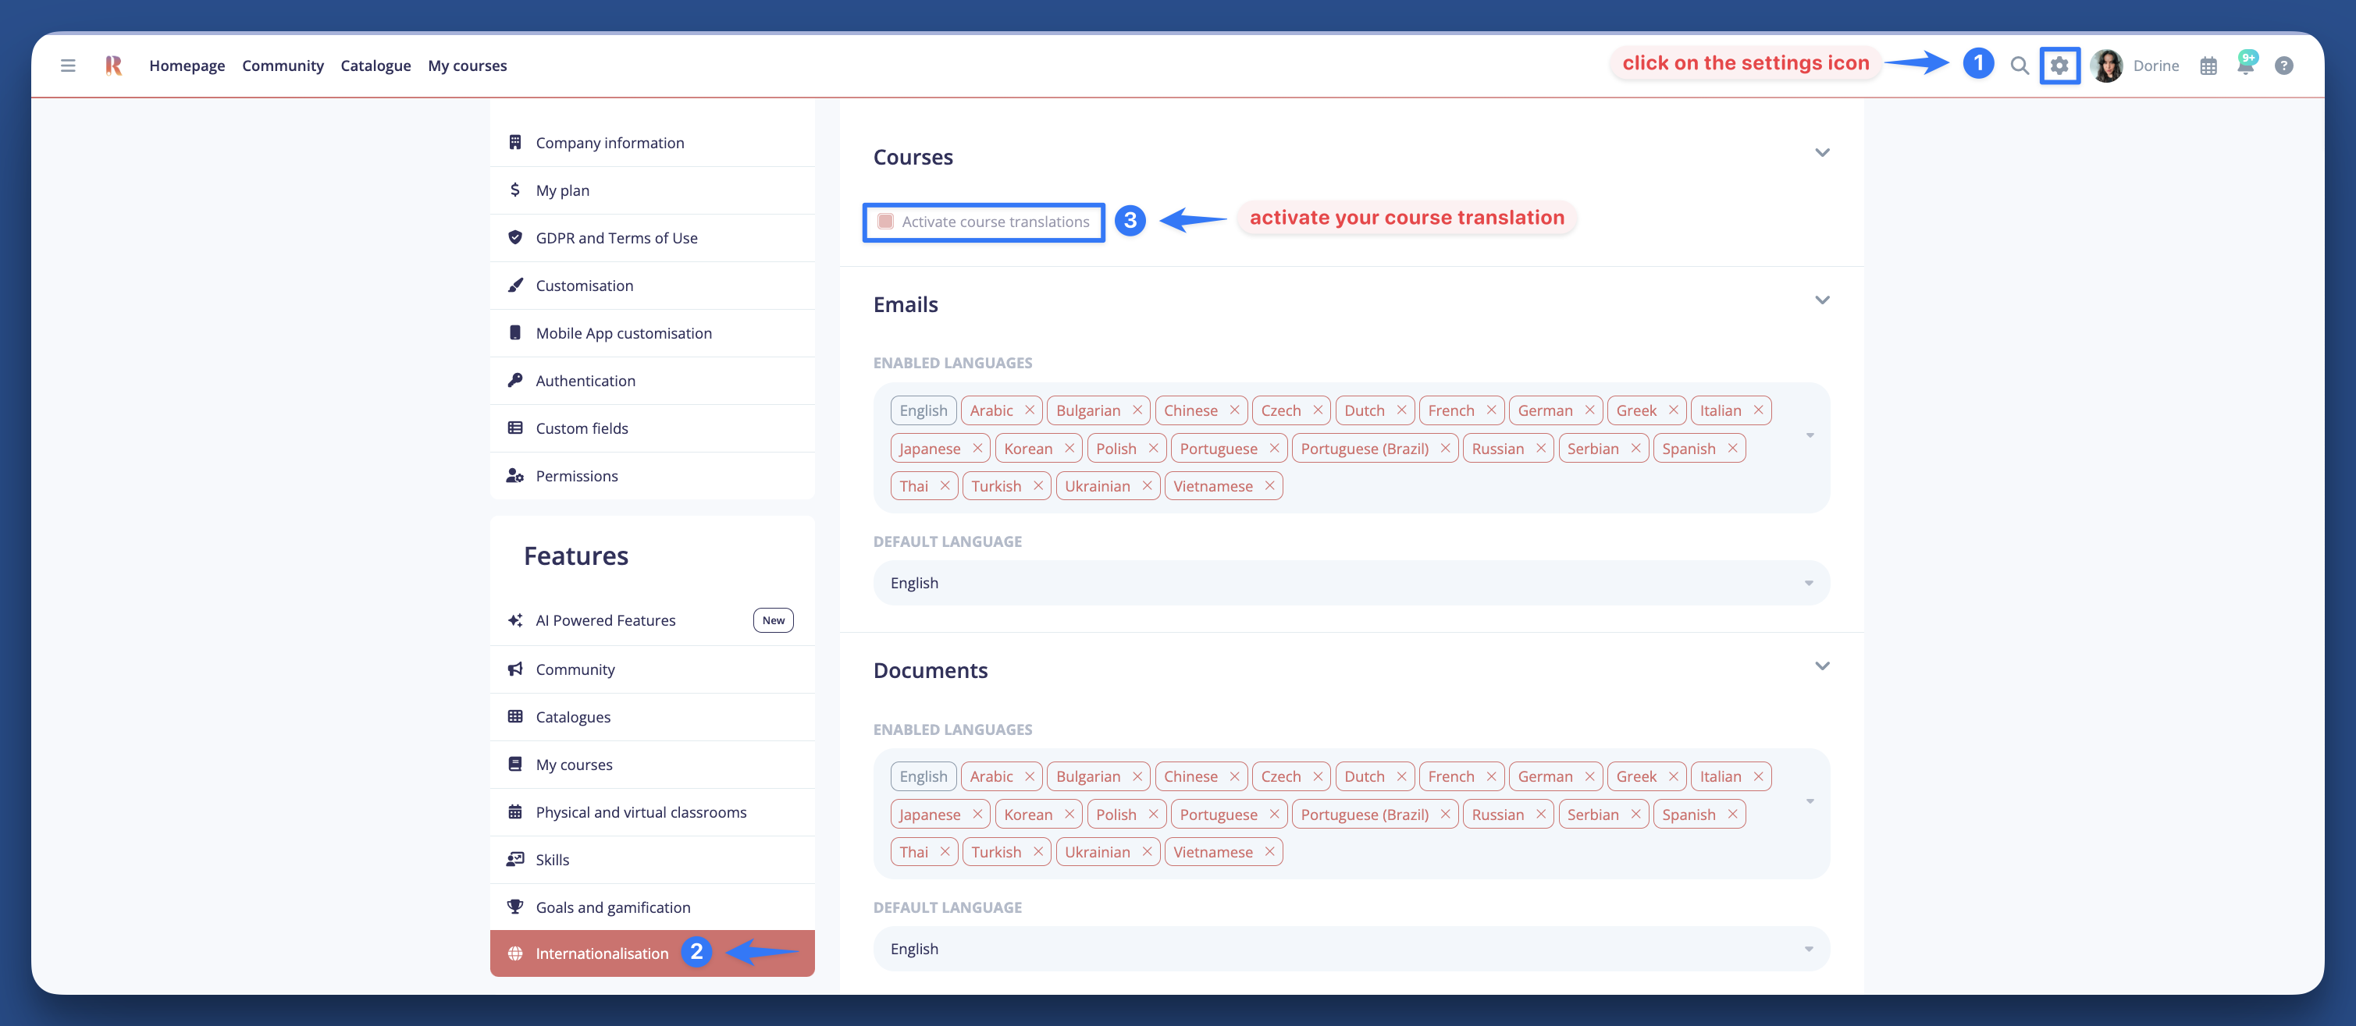Open the help question mark icon

coord(2283,66)
